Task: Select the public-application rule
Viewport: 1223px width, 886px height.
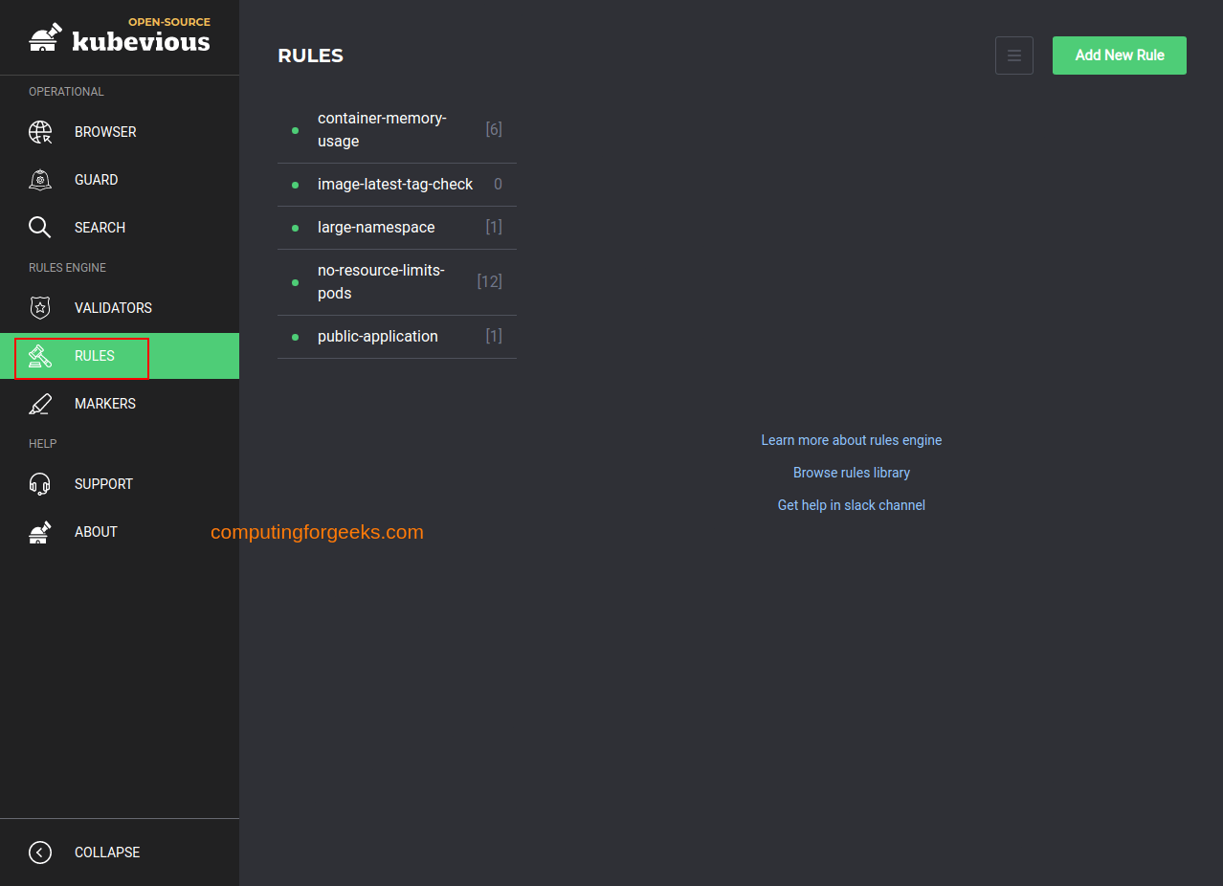Action: [x=377, y=337]
